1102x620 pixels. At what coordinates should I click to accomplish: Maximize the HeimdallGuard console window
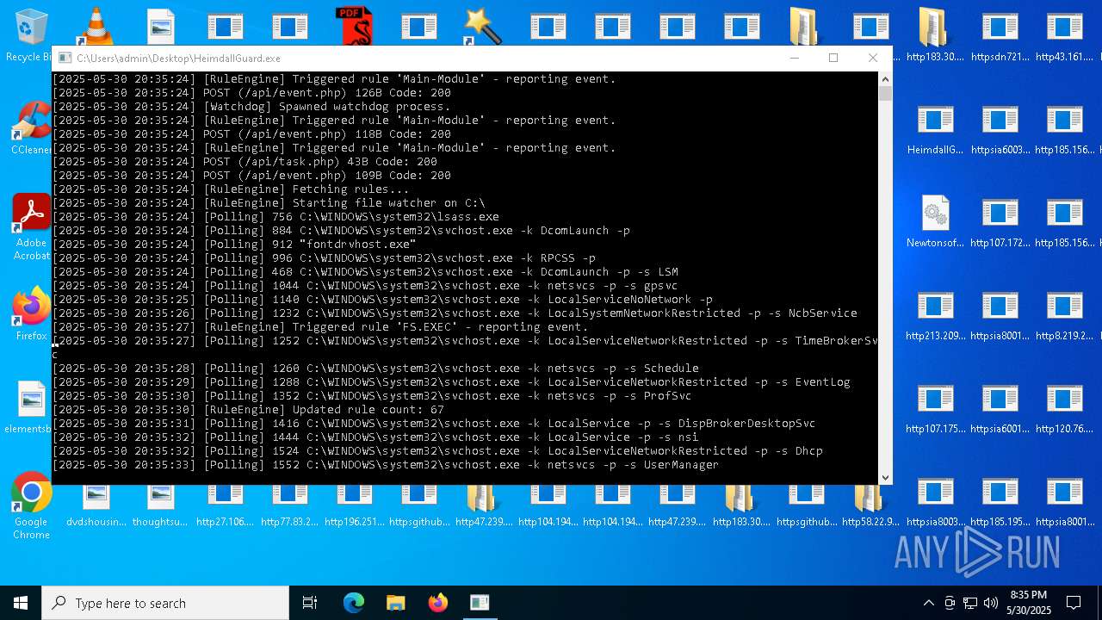click(833, 58)
